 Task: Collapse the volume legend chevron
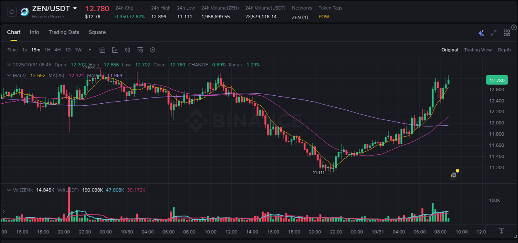pos(9,190)
